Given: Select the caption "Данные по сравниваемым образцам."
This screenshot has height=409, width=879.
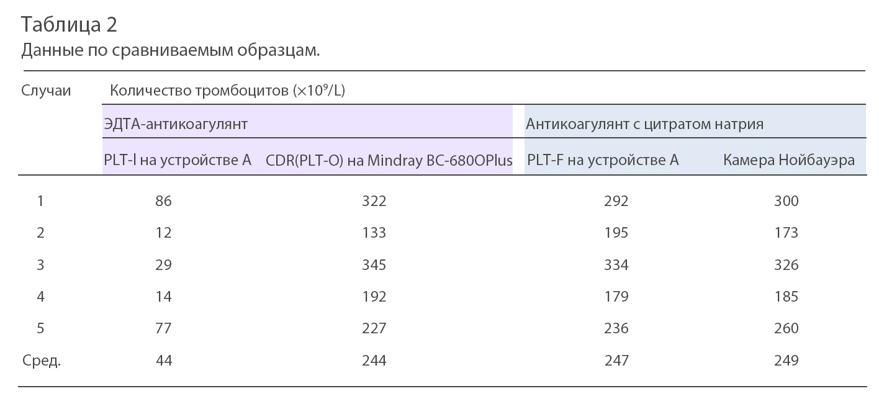Looking at the screenshot, I should [170, 50].
